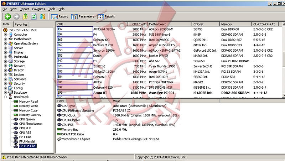Screen dimensions: 285x161
Task: Select Memory Latency benchmark icon
Action: point(16,115)
